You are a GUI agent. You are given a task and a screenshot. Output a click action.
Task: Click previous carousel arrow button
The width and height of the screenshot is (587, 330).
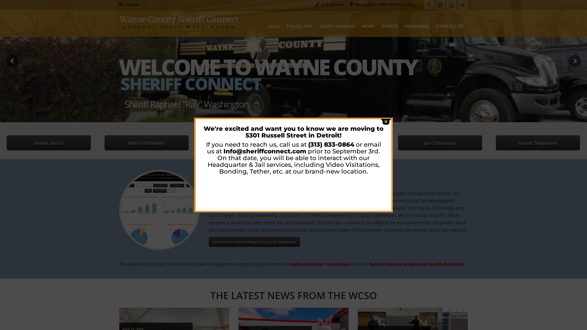[12, 61]
